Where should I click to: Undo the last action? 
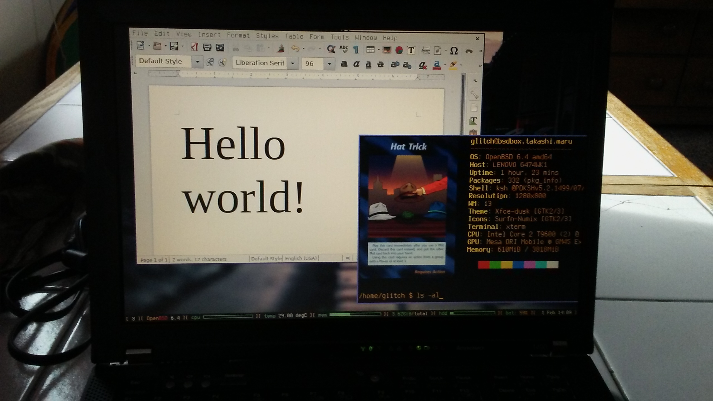pos(295,49)
